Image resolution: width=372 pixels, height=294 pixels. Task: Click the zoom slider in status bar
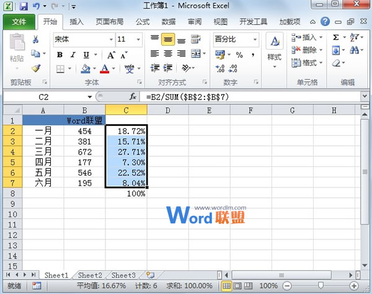pyautogui.click(x=321, y=286)
